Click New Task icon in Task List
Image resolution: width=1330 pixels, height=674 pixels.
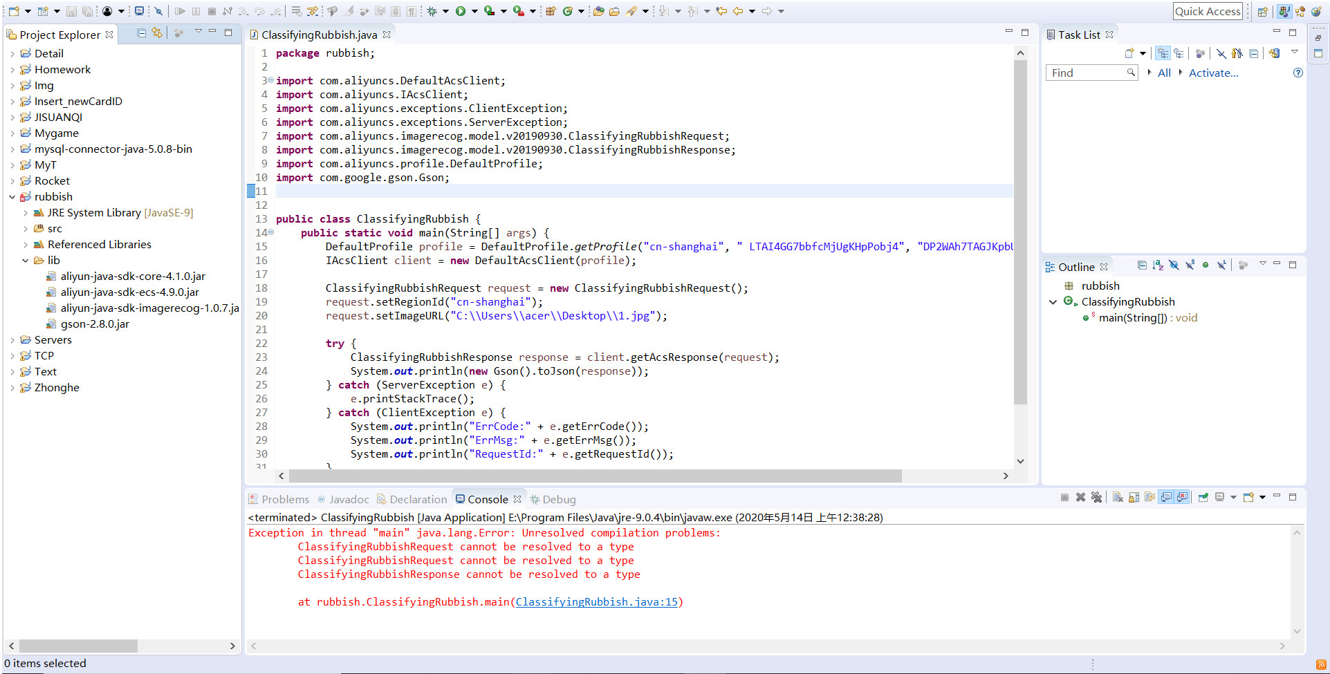click(1129, 53)
